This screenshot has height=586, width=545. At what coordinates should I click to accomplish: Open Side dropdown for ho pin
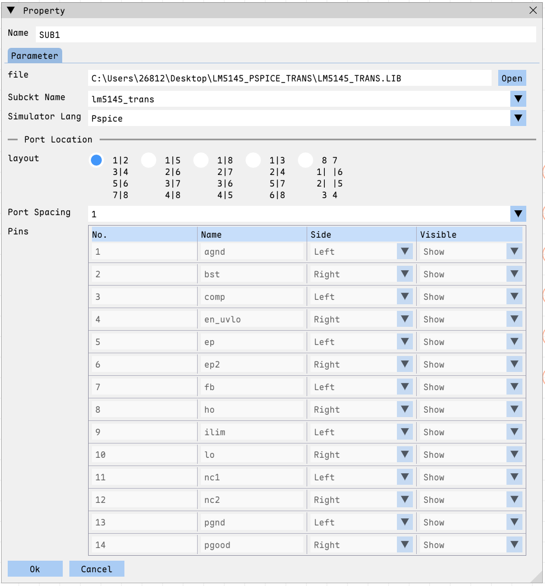[x=405, y=409]
